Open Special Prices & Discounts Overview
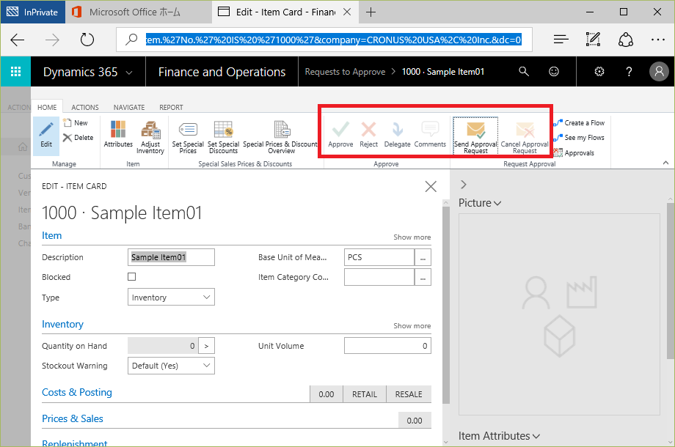The height and width of the screenshot is (447, 675). tap(281, 137)
